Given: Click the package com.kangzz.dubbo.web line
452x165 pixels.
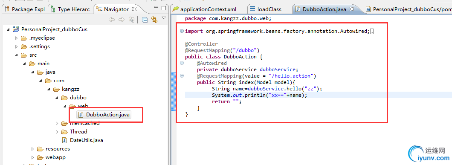Looking at the screenshot, I should [228, 18].
